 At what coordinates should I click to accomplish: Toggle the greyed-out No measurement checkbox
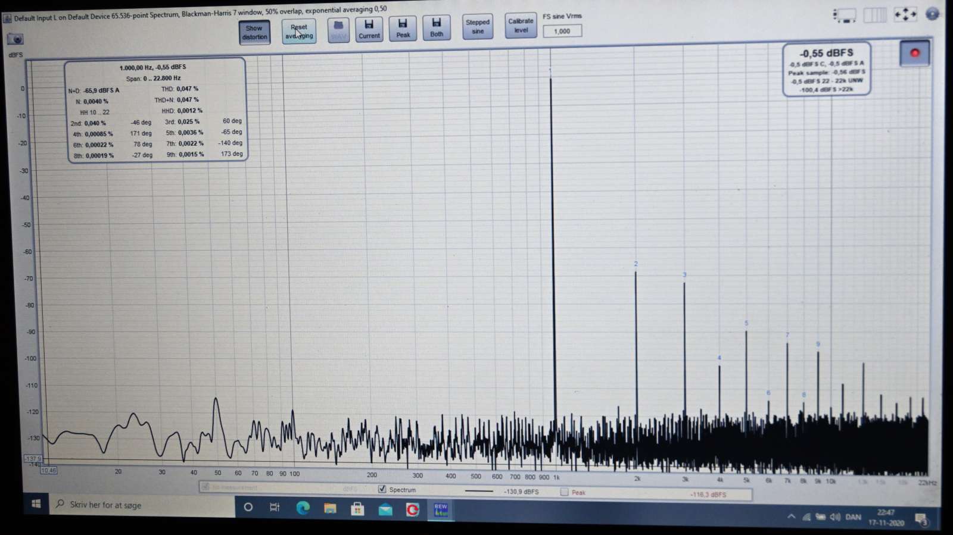click(205, 487)
